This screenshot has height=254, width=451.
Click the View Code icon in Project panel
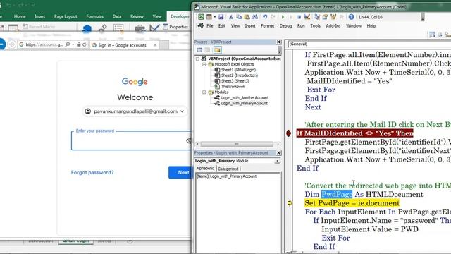click(199, 50)
